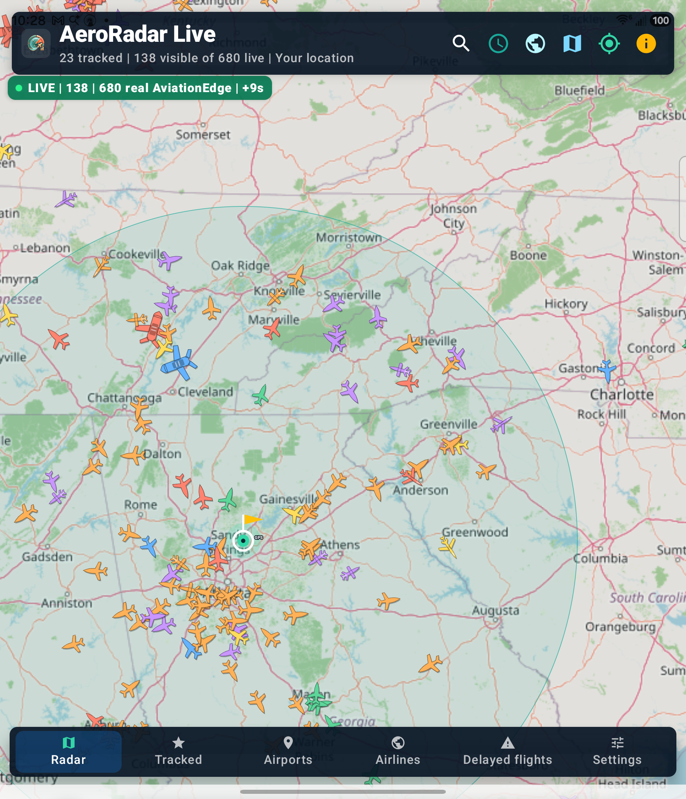Tap the Wi-Fi status icon
The image size is (686, 799).
click(x=623, y=20)
